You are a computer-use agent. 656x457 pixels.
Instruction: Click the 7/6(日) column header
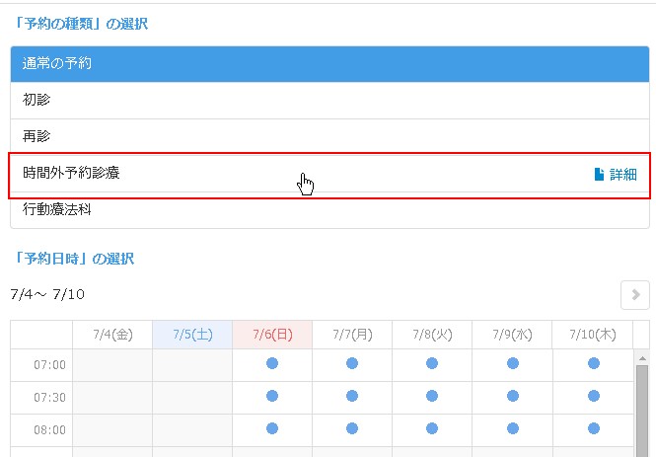tap(272, 335)
